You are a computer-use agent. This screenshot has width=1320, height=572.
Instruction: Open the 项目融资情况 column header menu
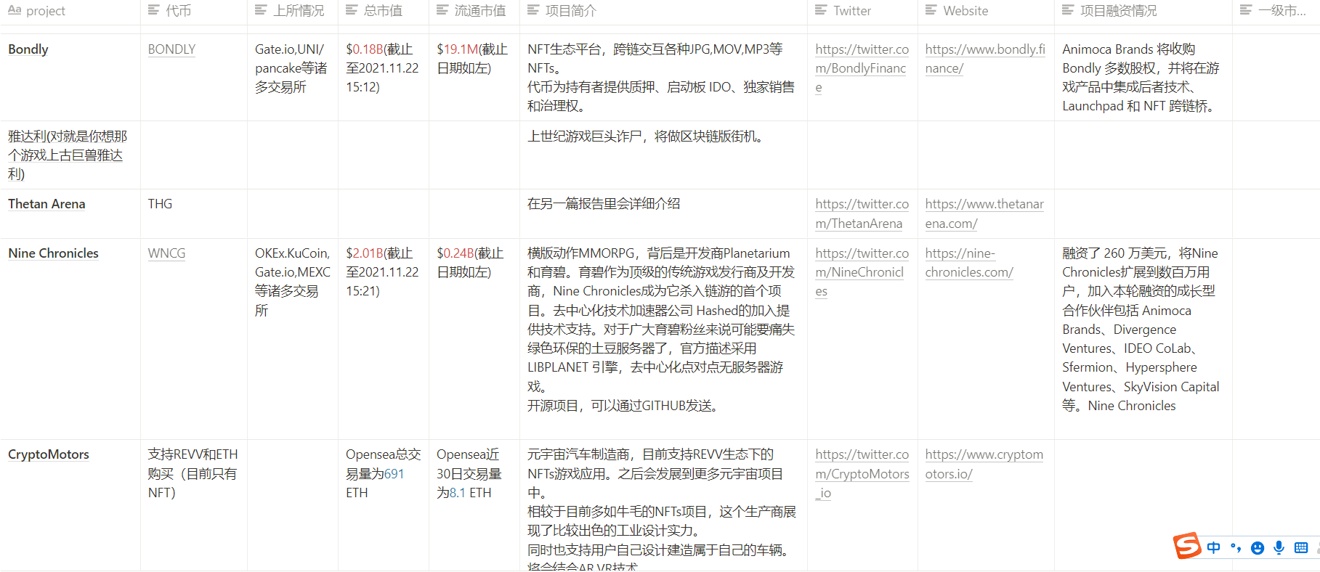pos(1143,11)
